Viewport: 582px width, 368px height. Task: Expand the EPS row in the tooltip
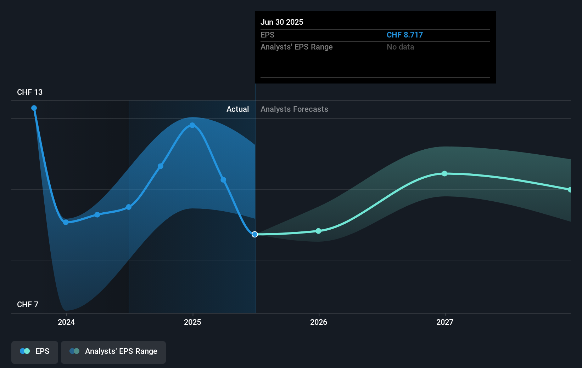click(268, 35)
